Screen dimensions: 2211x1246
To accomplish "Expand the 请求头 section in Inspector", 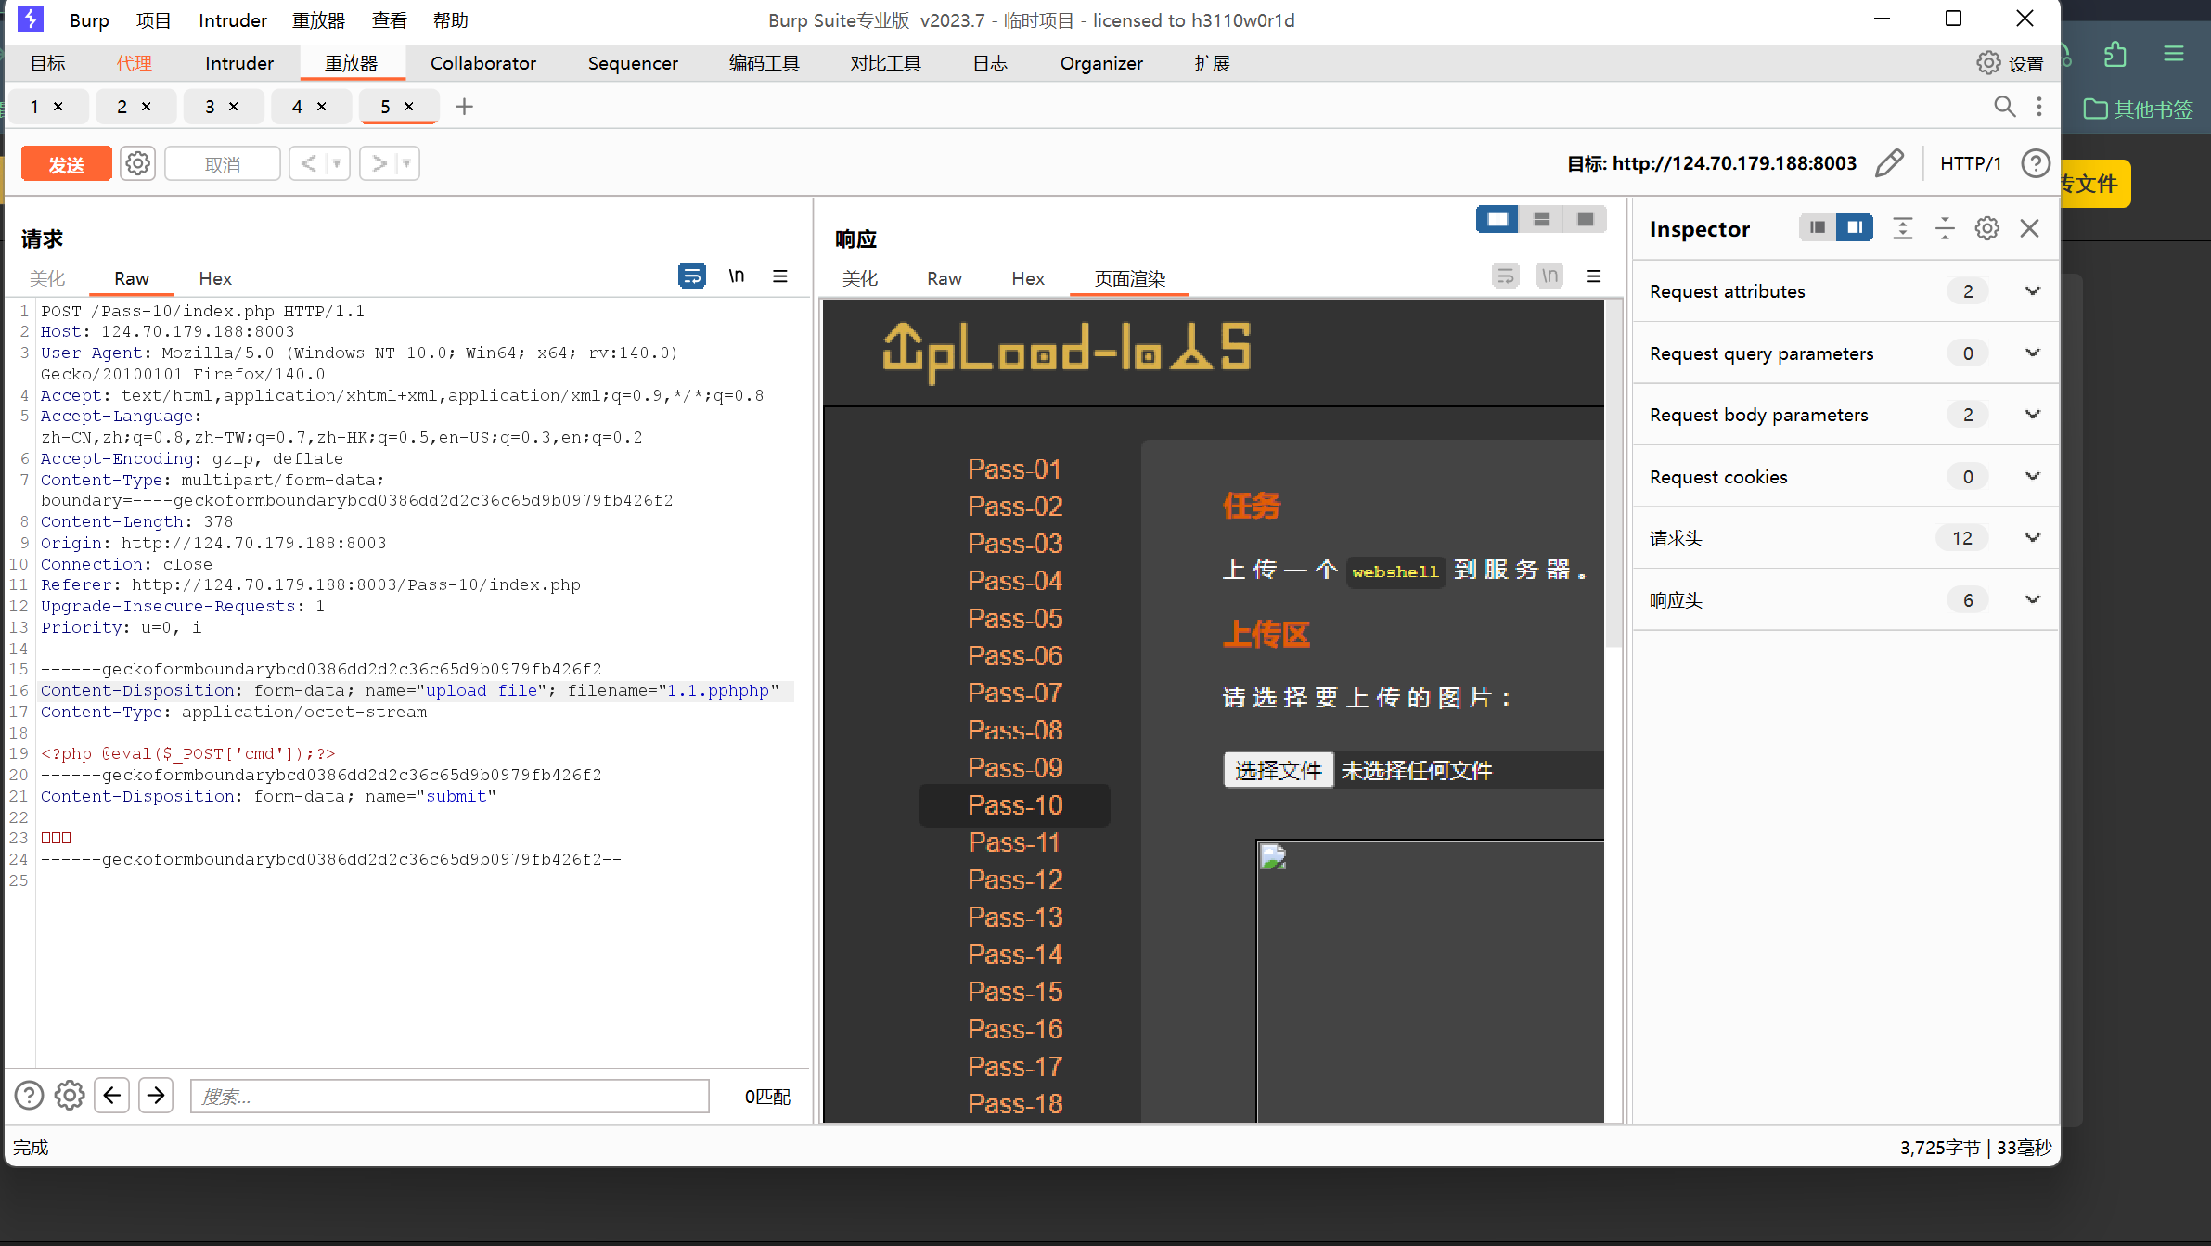I will pos(2031,538).
